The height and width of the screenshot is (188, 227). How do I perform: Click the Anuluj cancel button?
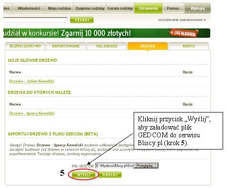click(110, 175)
